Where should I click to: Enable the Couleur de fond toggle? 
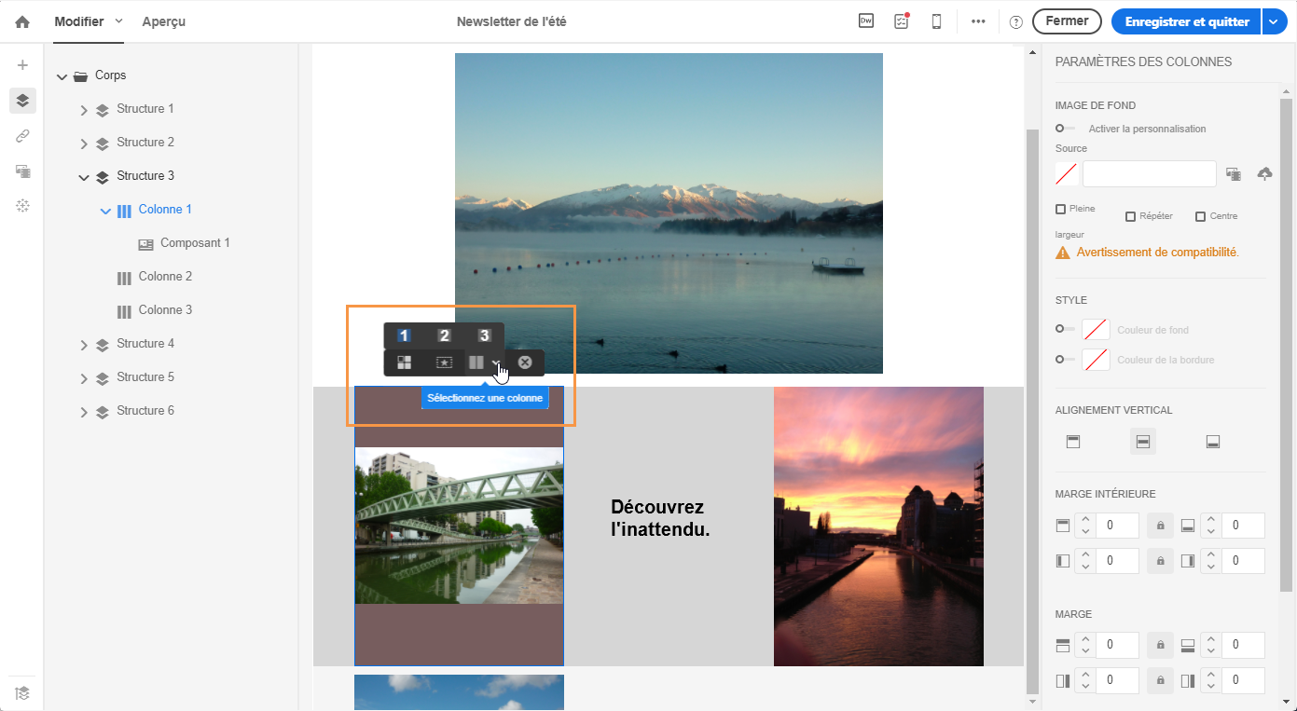pos(1065,329)
